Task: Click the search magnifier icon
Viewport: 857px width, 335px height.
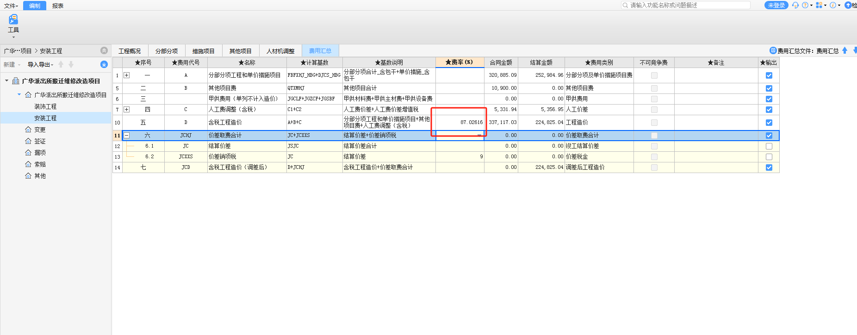Action: tap(626, 5)
